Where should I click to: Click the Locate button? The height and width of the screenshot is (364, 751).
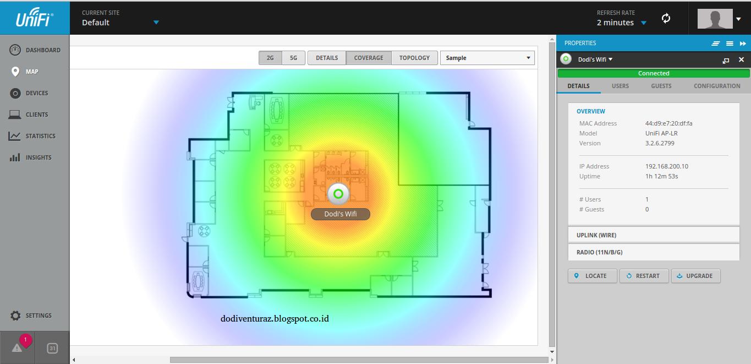[592, 276]
